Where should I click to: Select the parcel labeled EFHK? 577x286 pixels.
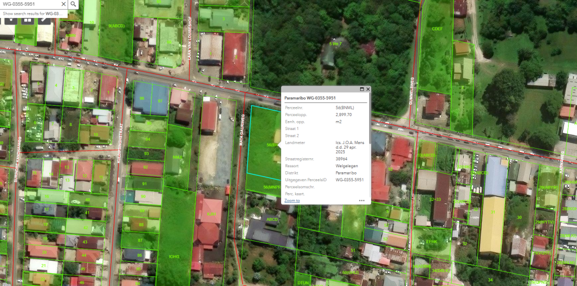432,242
